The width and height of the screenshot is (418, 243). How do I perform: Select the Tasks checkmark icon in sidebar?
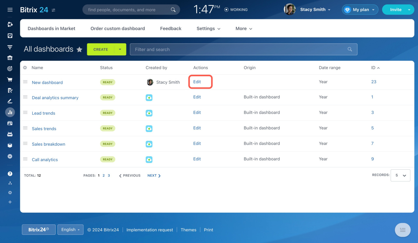click(x=10, y=35)
